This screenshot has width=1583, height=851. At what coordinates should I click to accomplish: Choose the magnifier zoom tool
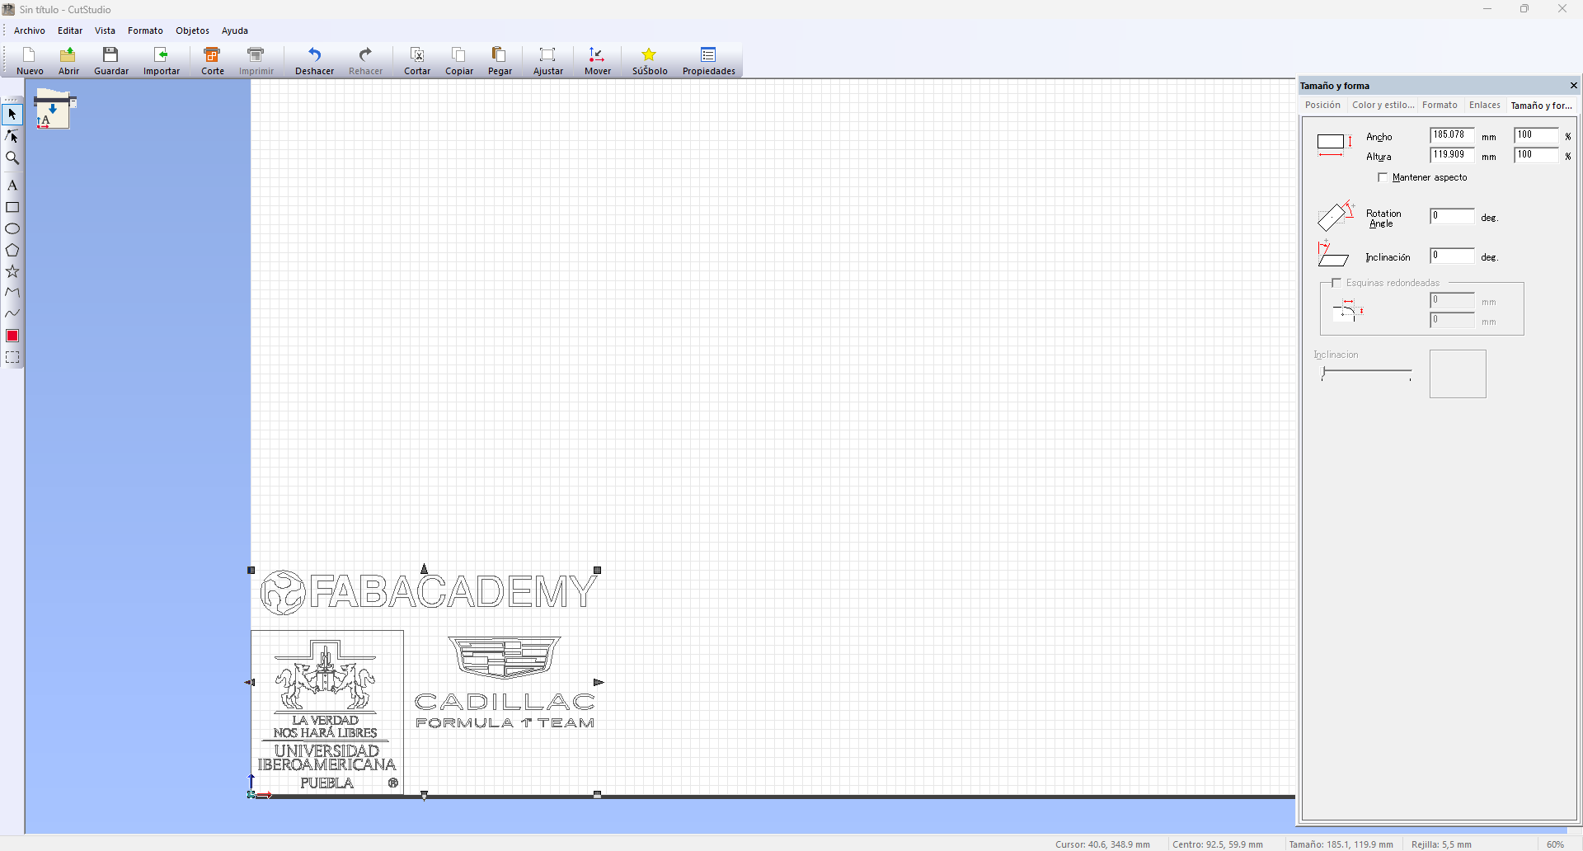coord(12,158)
